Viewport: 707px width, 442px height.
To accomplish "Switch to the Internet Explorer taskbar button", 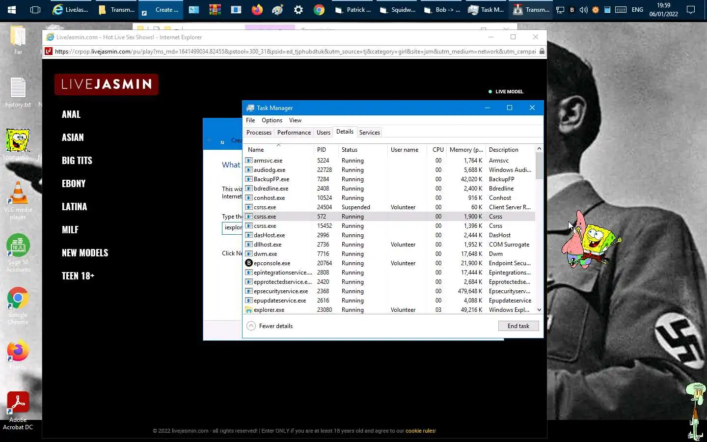I will (x=71, y=9).
